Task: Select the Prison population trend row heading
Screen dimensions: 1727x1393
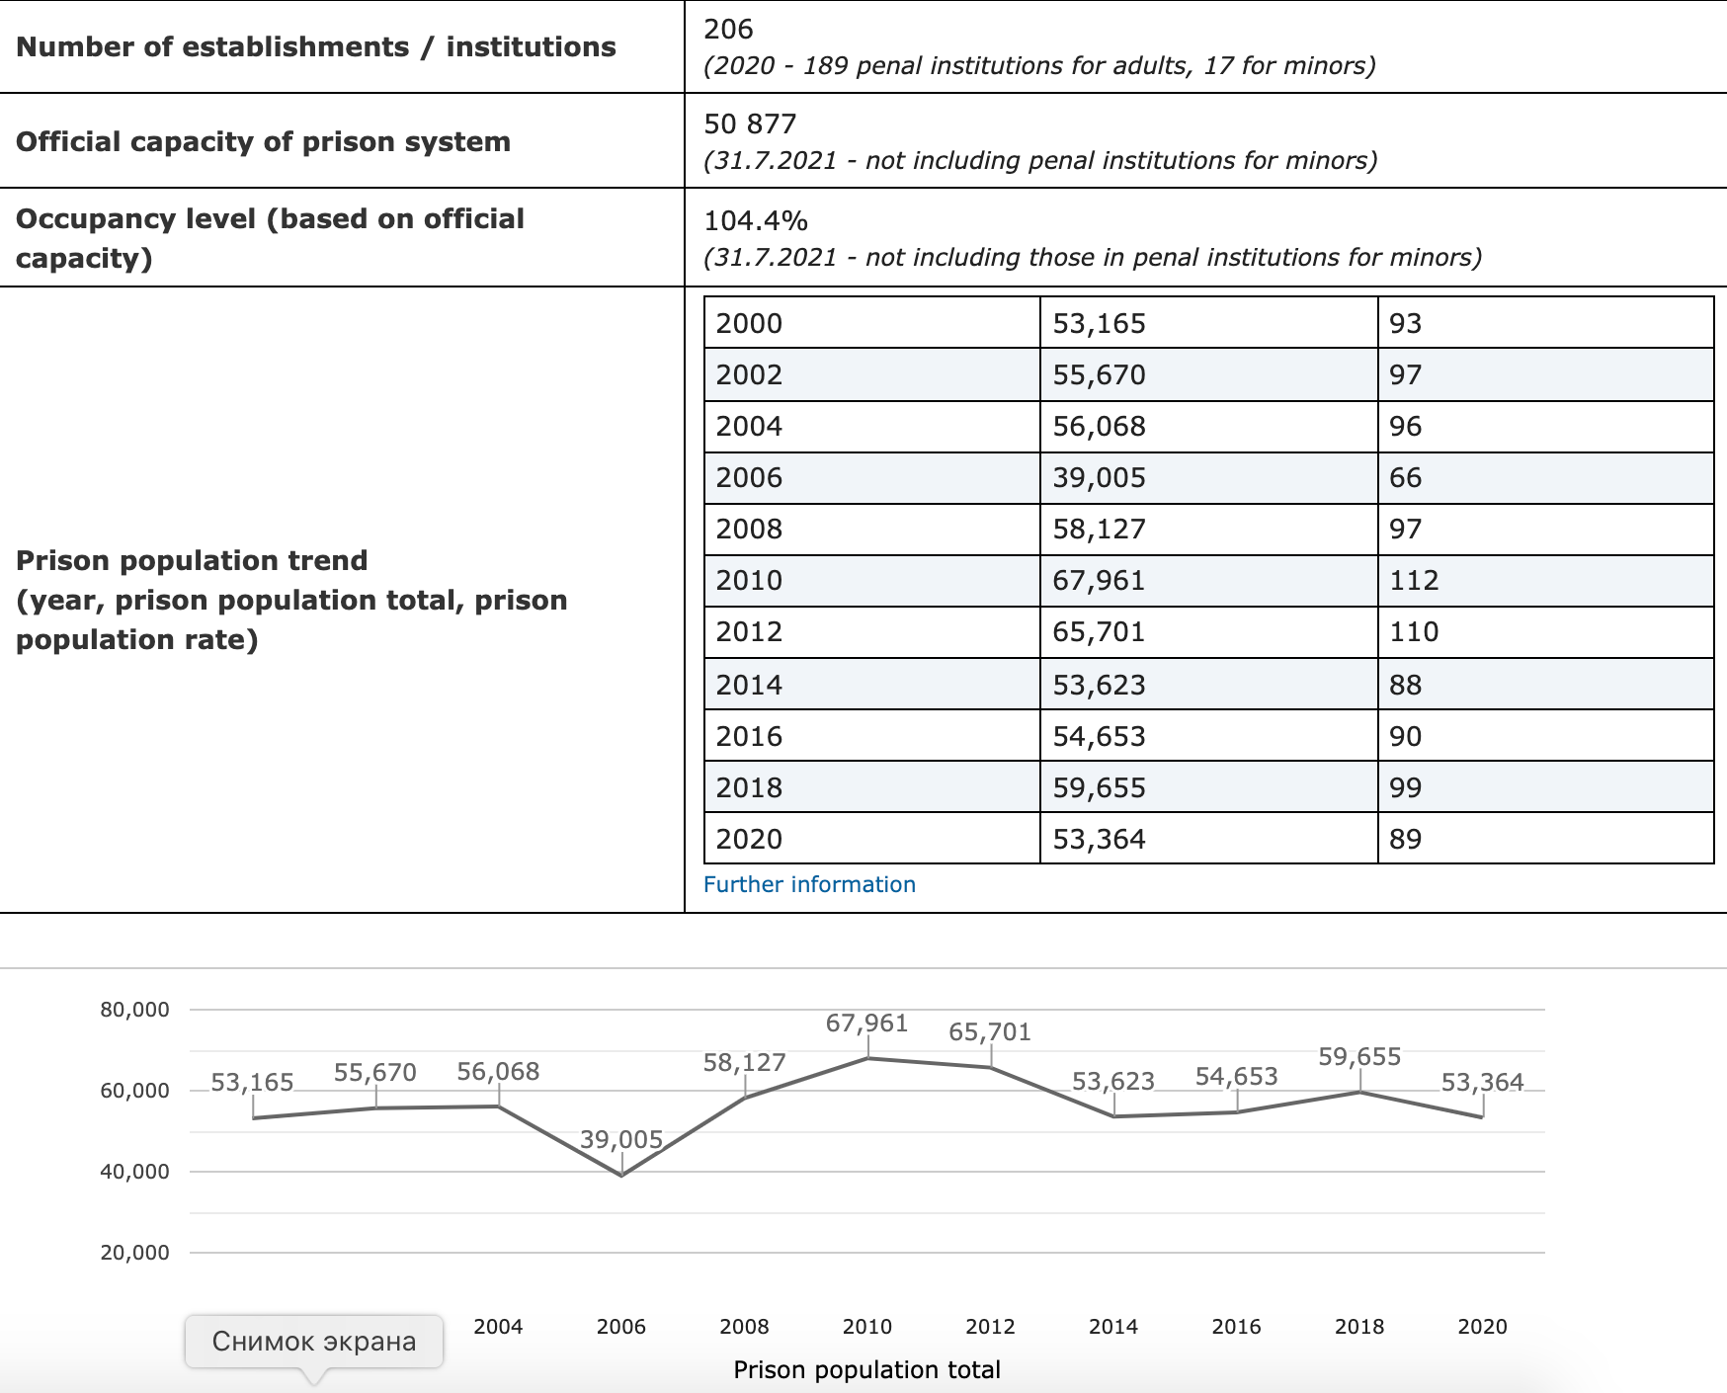Action: pyautogui.click(x=192, y=560)
